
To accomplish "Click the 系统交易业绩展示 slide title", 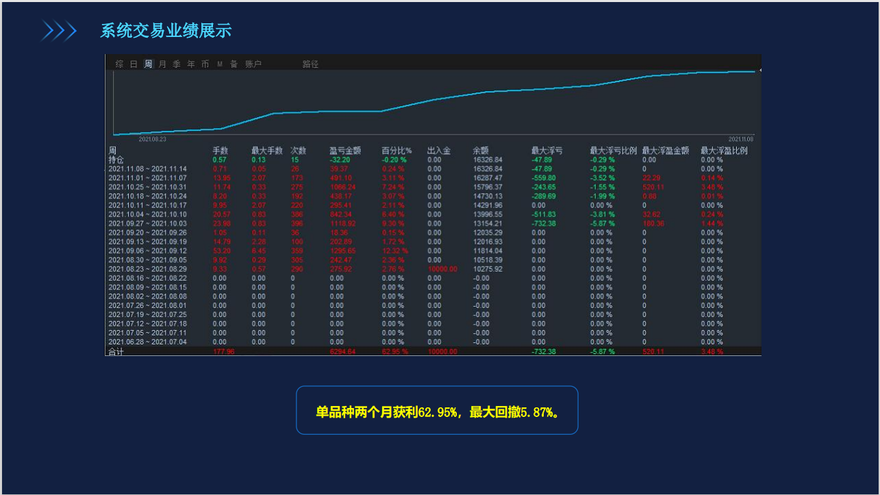I will (166, 31).
